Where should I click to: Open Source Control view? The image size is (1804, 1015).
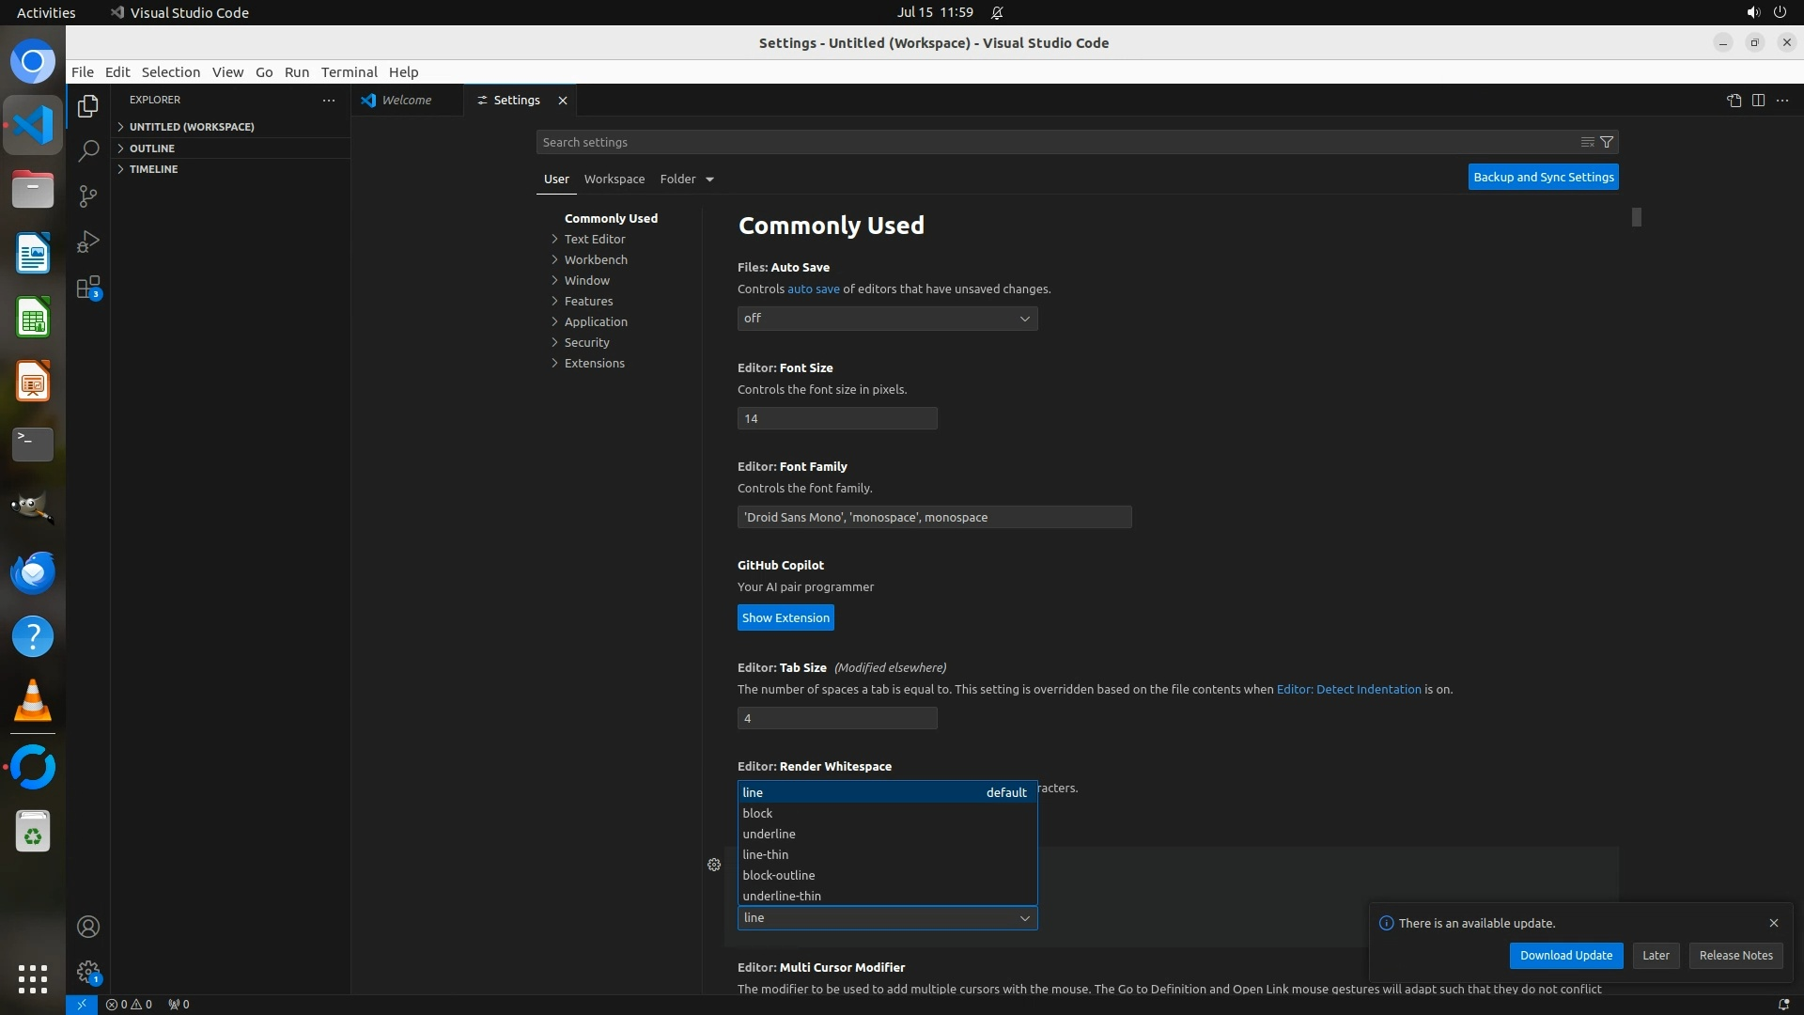click(x=88, y=196)
